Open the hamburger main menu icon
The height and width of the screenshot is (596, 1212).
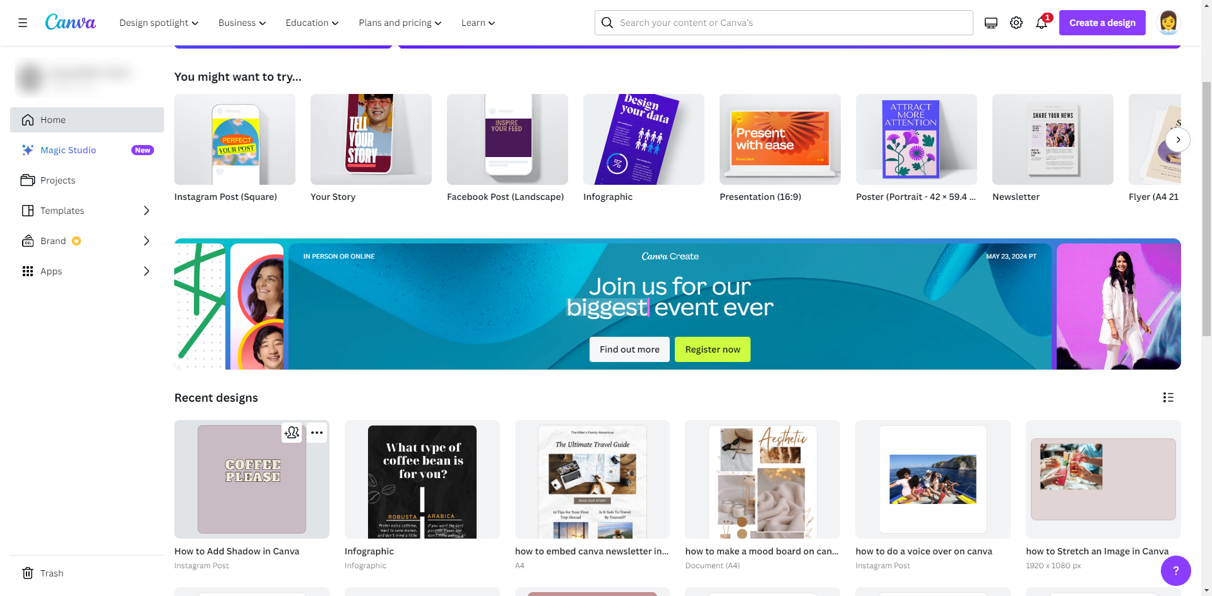pyautogui.click(x=23, y=23)
